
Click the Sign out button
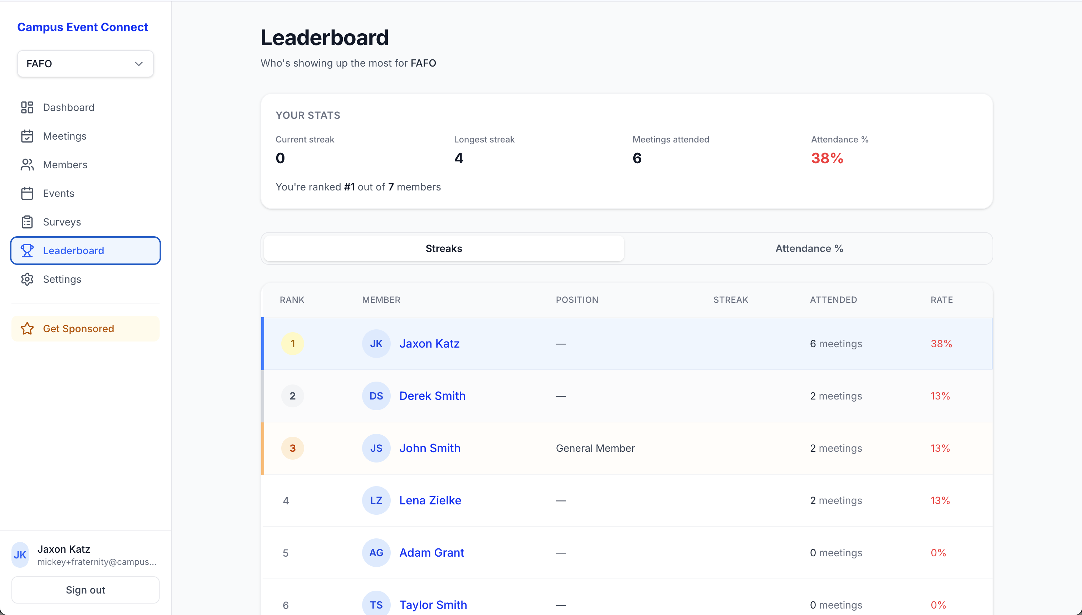coord(85,590)
